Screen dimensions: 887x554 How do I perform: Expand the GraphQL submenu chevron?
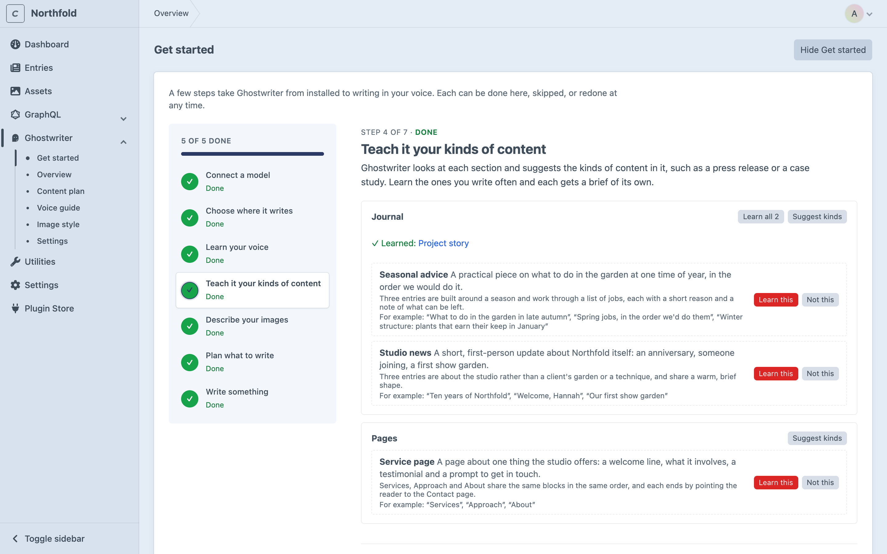(x=124, y=119)
